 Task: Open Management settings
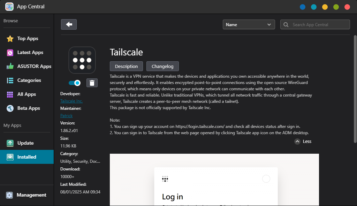(x=31, y=195)
